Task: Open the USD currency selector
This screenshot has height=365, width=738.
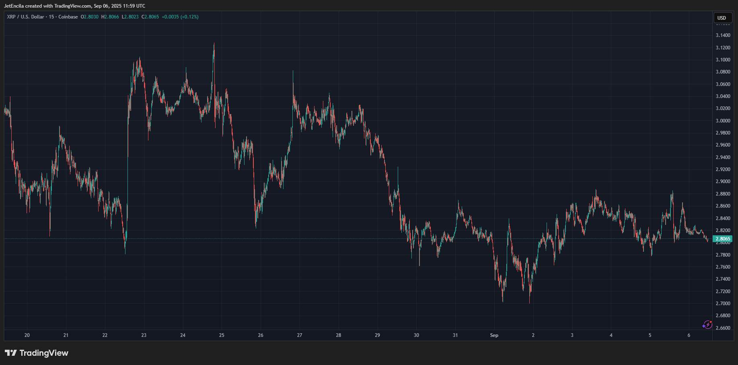Action: pos(722,18)
